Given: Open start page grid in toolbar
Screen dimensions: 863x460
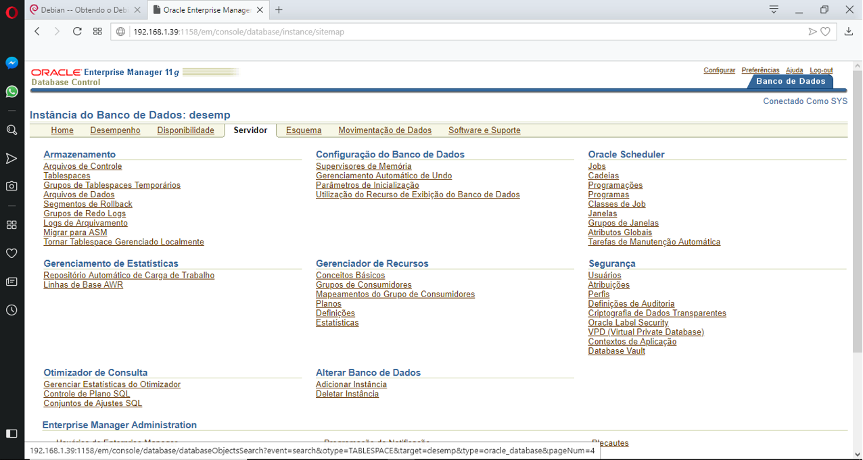Looking at the screenshot, I should click(97, 32).
